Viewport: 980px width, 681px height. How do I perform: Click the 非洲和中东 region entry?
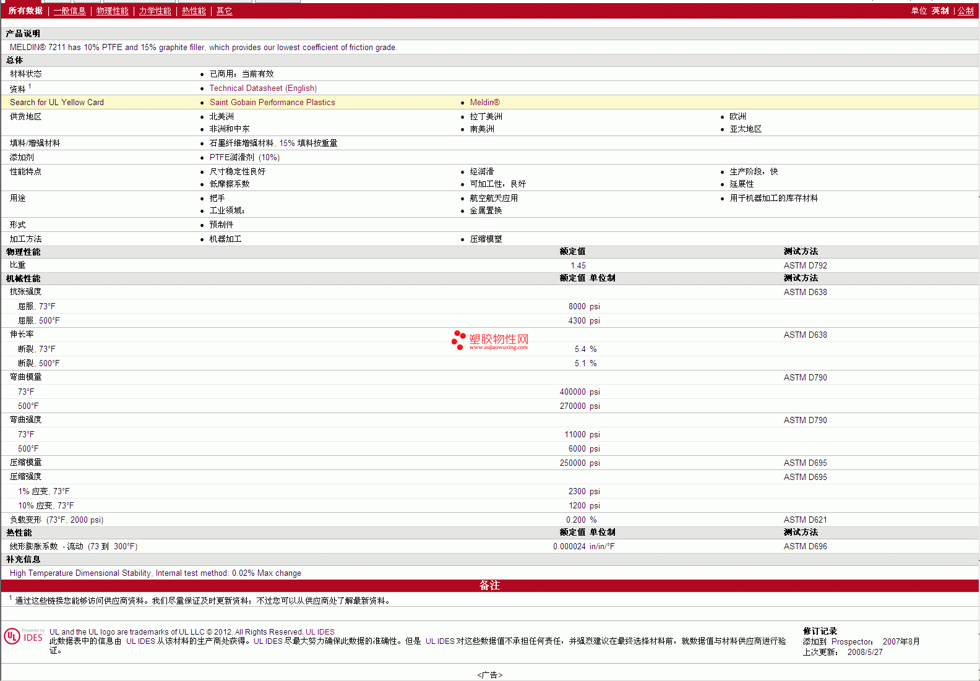tap(230, 129)
